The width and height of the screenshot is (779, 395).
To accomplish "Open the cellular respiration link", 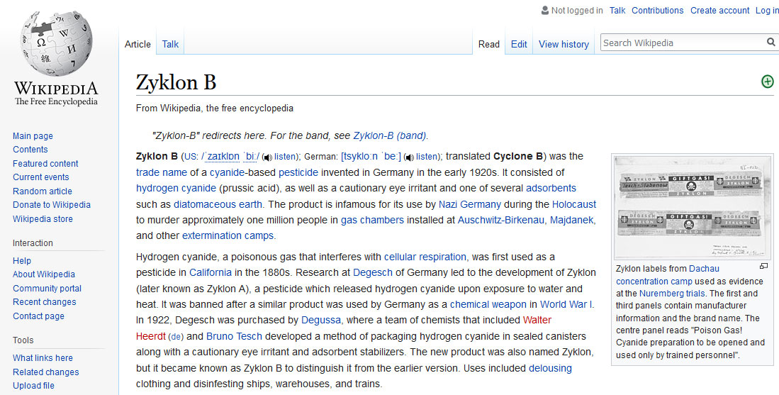I will (x=425, y=257).
